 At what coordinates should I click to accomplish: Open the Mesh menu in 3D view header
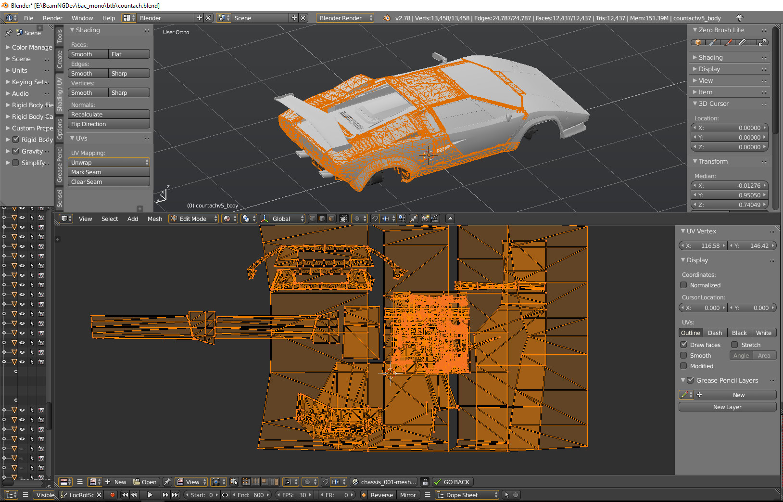tap(155, 219)
